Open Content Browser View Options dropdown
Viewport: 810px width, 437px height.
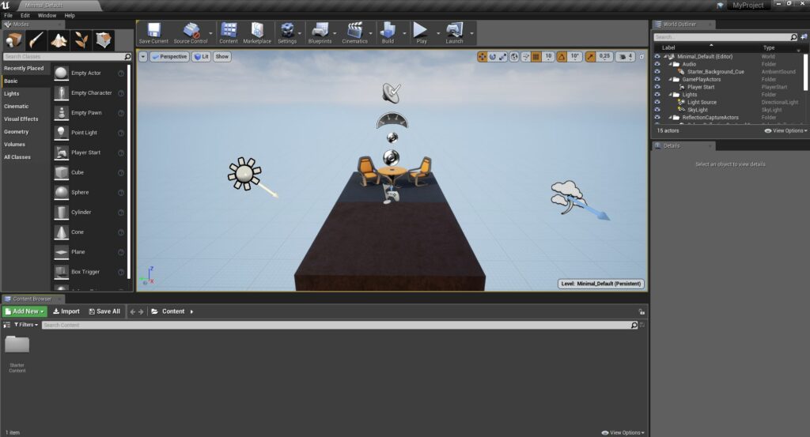coord(623,433)
